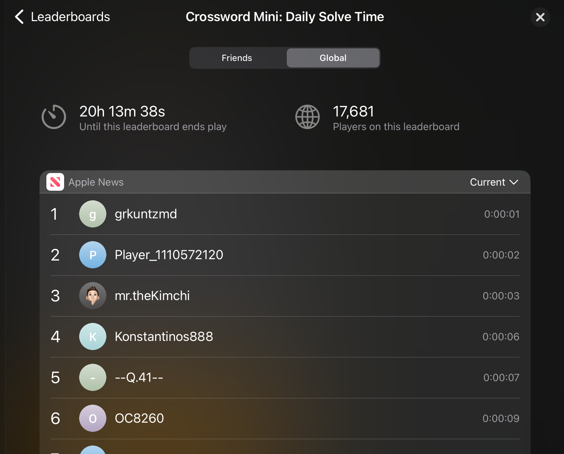Screen dimensions: 564x454
Task: Open mr.theKimchi's Memoji avatar
Action: pyautogui.click(x=92, y=296)
